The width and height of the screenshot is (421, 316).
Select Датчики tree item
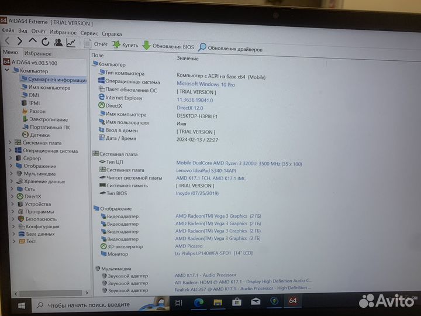pos(36,135)
